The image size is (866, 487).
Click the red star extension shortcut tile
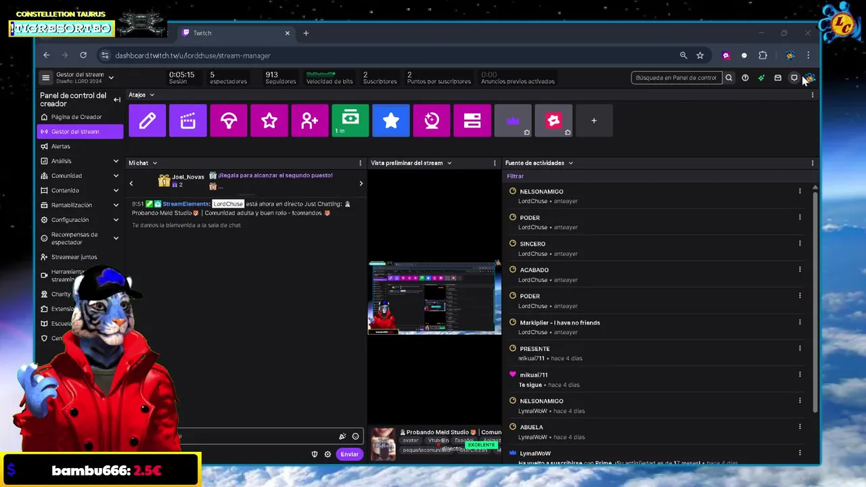pyautogui.click(x=553, y=120)
